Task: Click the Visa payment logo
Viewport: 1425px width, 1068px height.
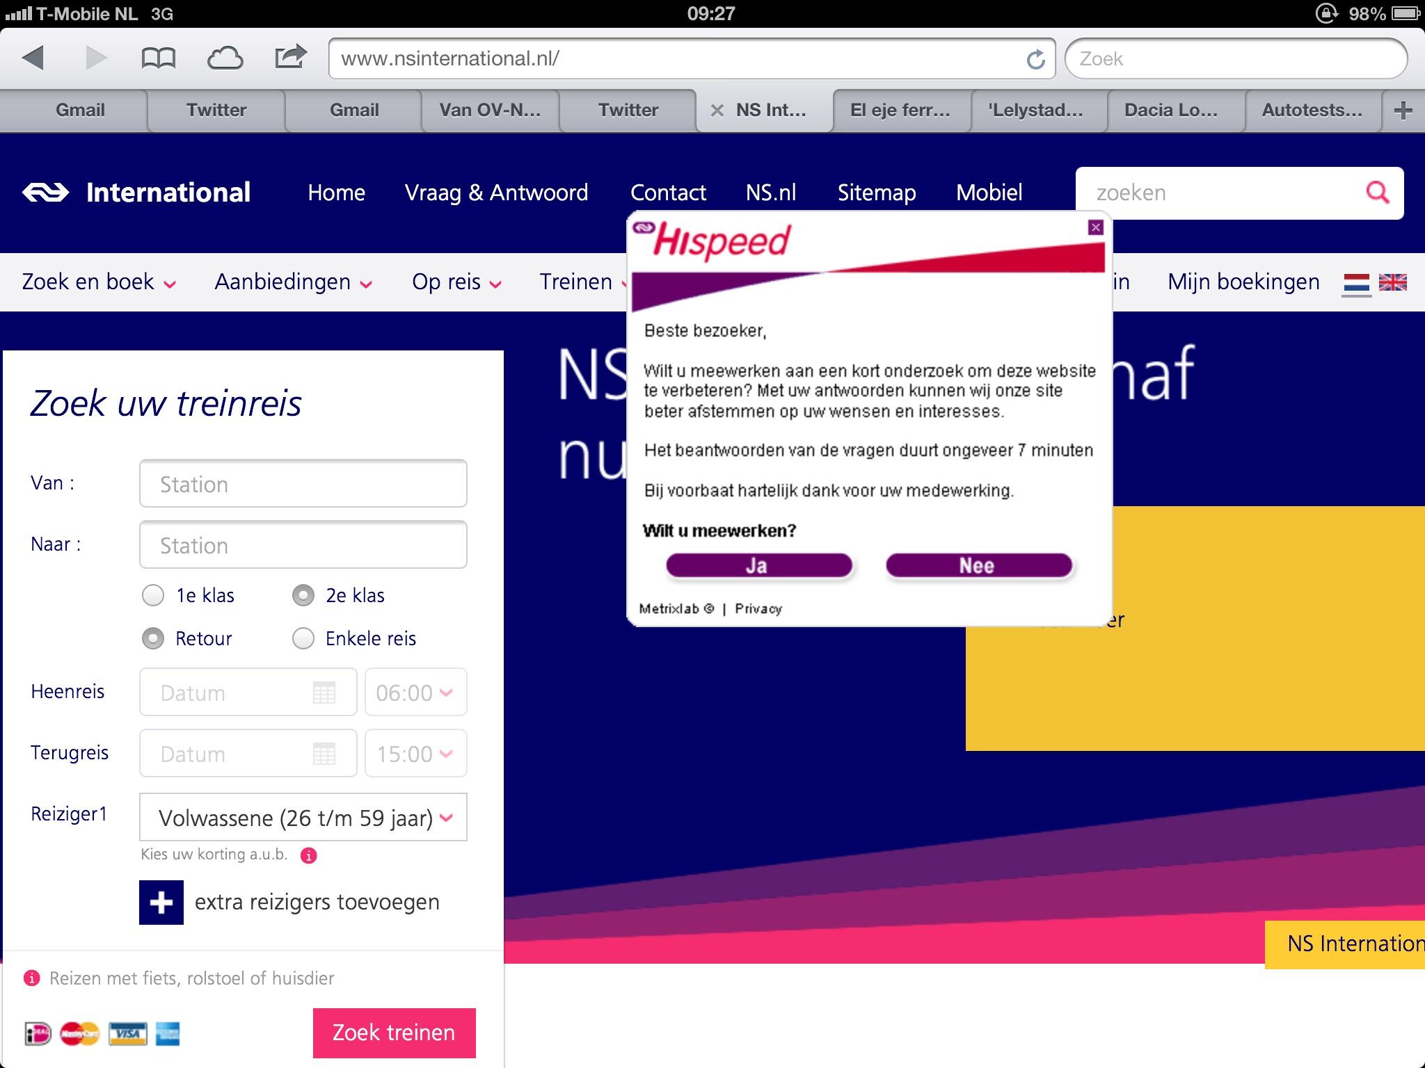Action: (x=128, y=1034)
